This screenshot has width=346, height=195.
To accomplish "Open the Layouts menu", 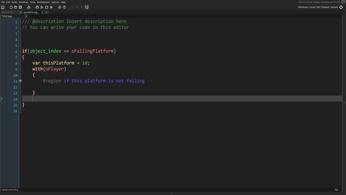I will [55, 2].
